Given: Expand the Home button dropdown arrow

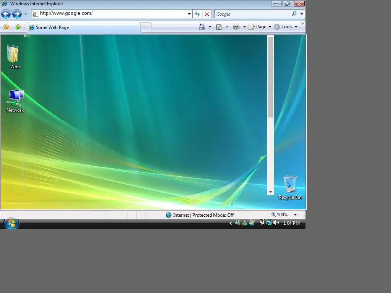Looking at the screenshot, I should click(210, 27).
